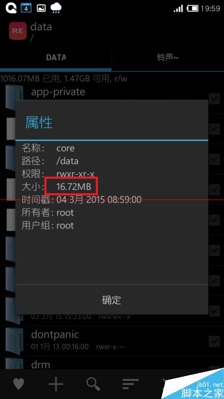Open the calendar notification icon in status bar
The width and height of the screenshot is (224, 399).
click(x=26, y=8)
